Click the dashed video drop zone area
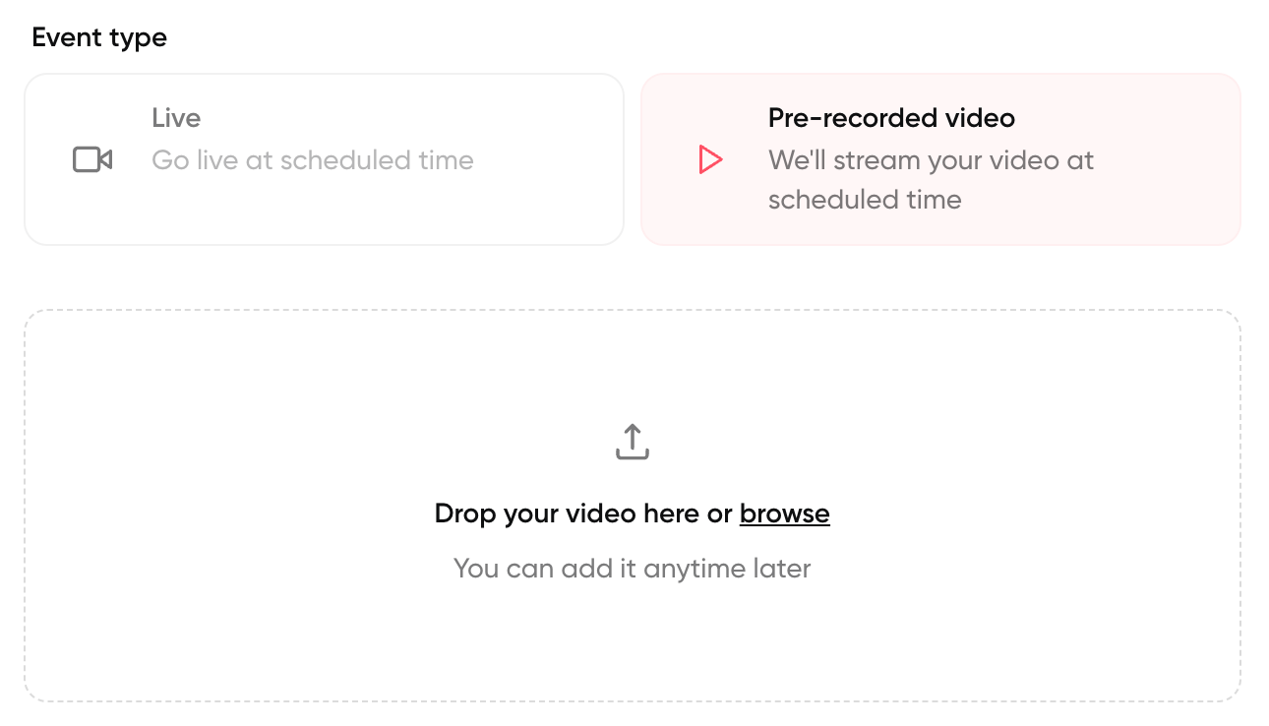Image resolution: width=1269 pixels, height=726 pixels. click(x=633, y=649)
